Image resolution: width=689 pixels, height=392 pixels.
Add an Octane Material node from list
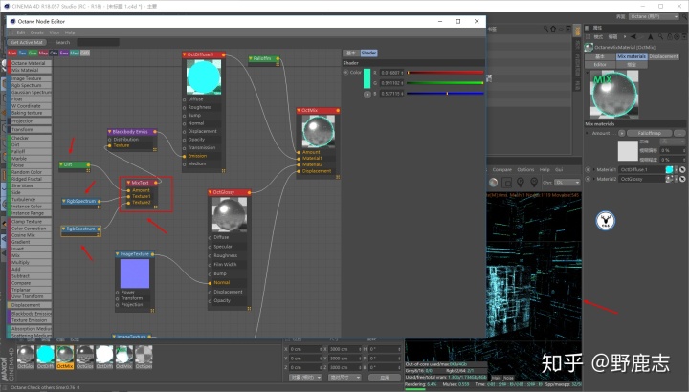tap(30, 63)
